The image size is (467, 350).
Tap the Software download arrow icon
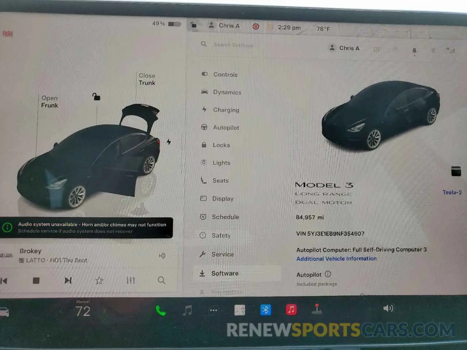tap(202, 273)
